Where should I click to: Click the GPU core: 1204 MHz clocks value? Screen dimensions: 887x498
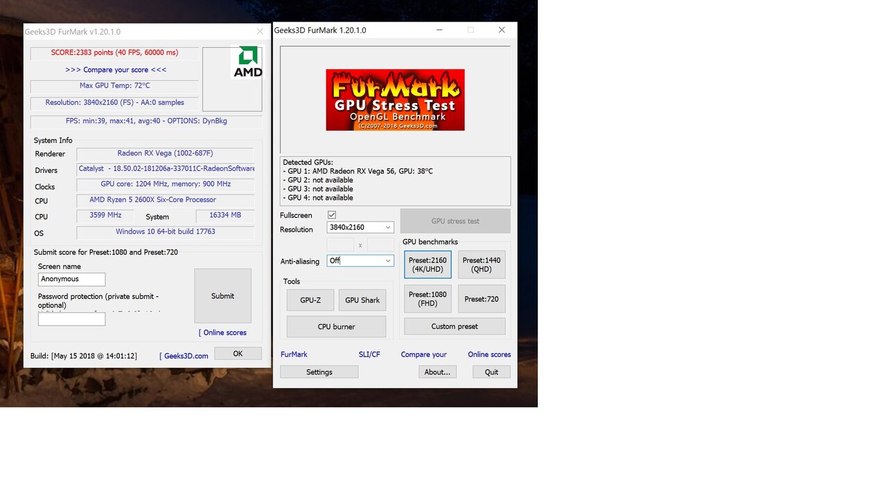[x=165, y=185]
